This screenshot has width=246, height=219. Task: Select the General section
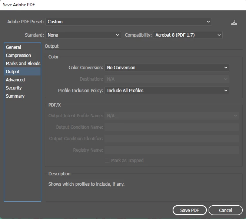[22, 47]
